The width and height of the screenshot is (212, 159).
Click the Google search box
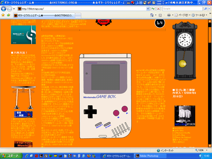coord(182,9)
